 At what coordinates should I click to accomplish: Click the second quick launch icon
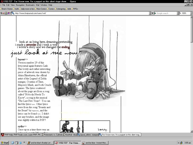tap(17, 143)
